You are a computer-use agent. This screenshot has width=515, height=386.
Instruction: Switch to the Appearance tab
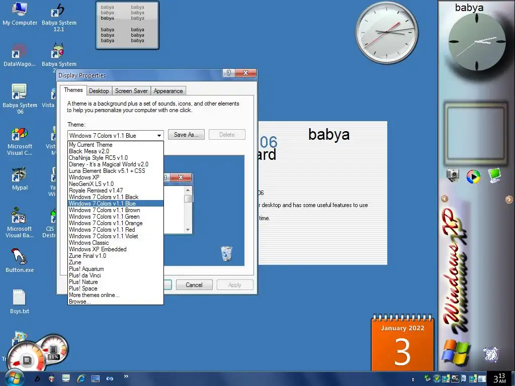point(168,91)
